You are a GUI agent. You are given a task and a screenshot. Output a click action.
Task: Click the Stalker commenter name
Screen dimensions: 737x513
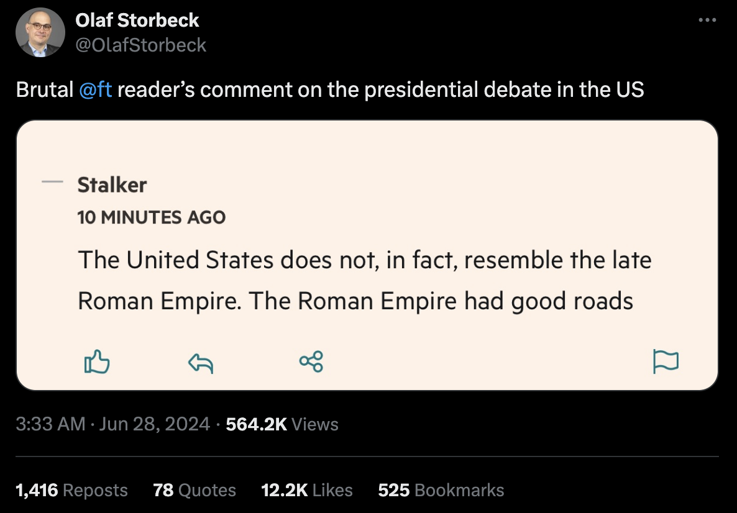112,184
